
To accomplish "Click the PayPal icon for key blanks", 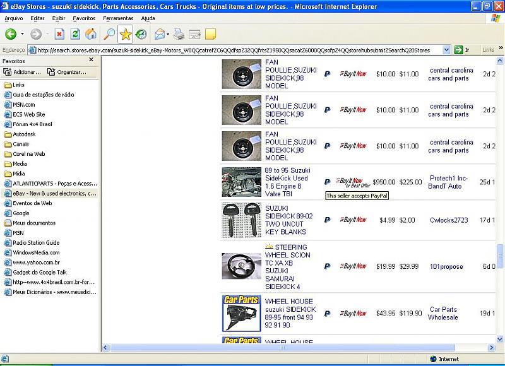I will (x=327, y=220).
